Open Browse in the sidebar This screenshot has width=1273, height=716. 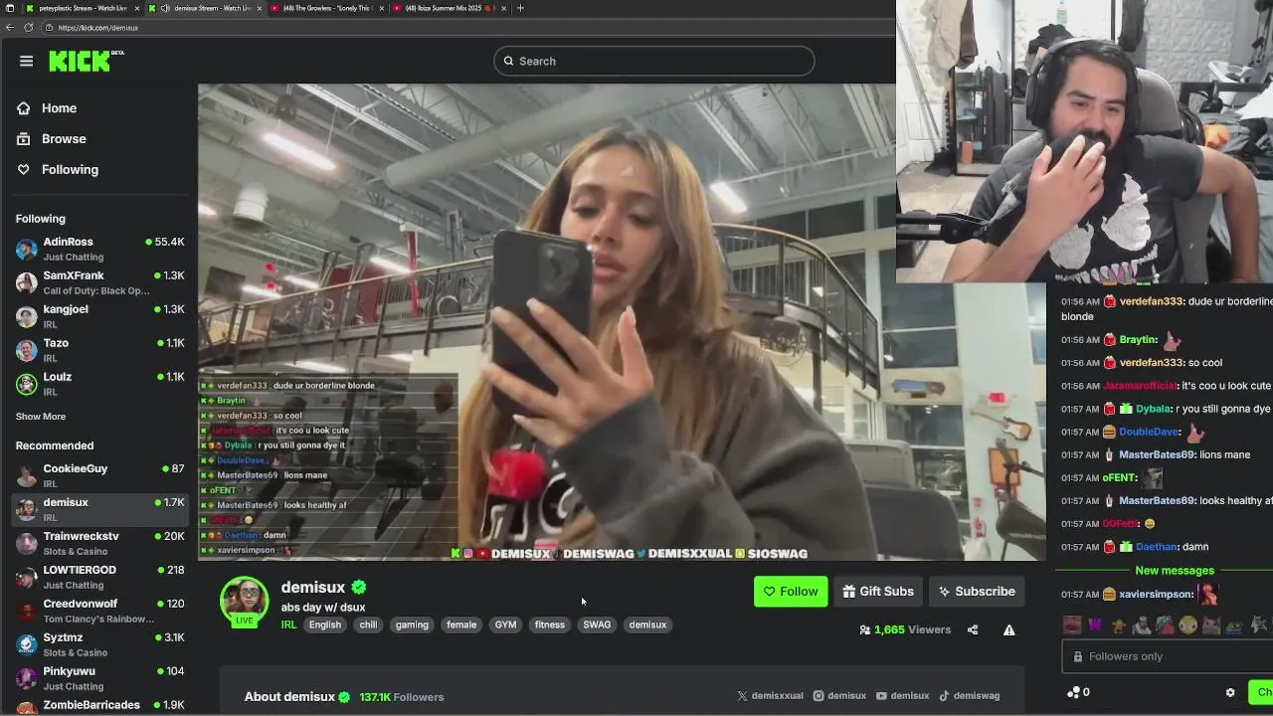coord(64,139)
